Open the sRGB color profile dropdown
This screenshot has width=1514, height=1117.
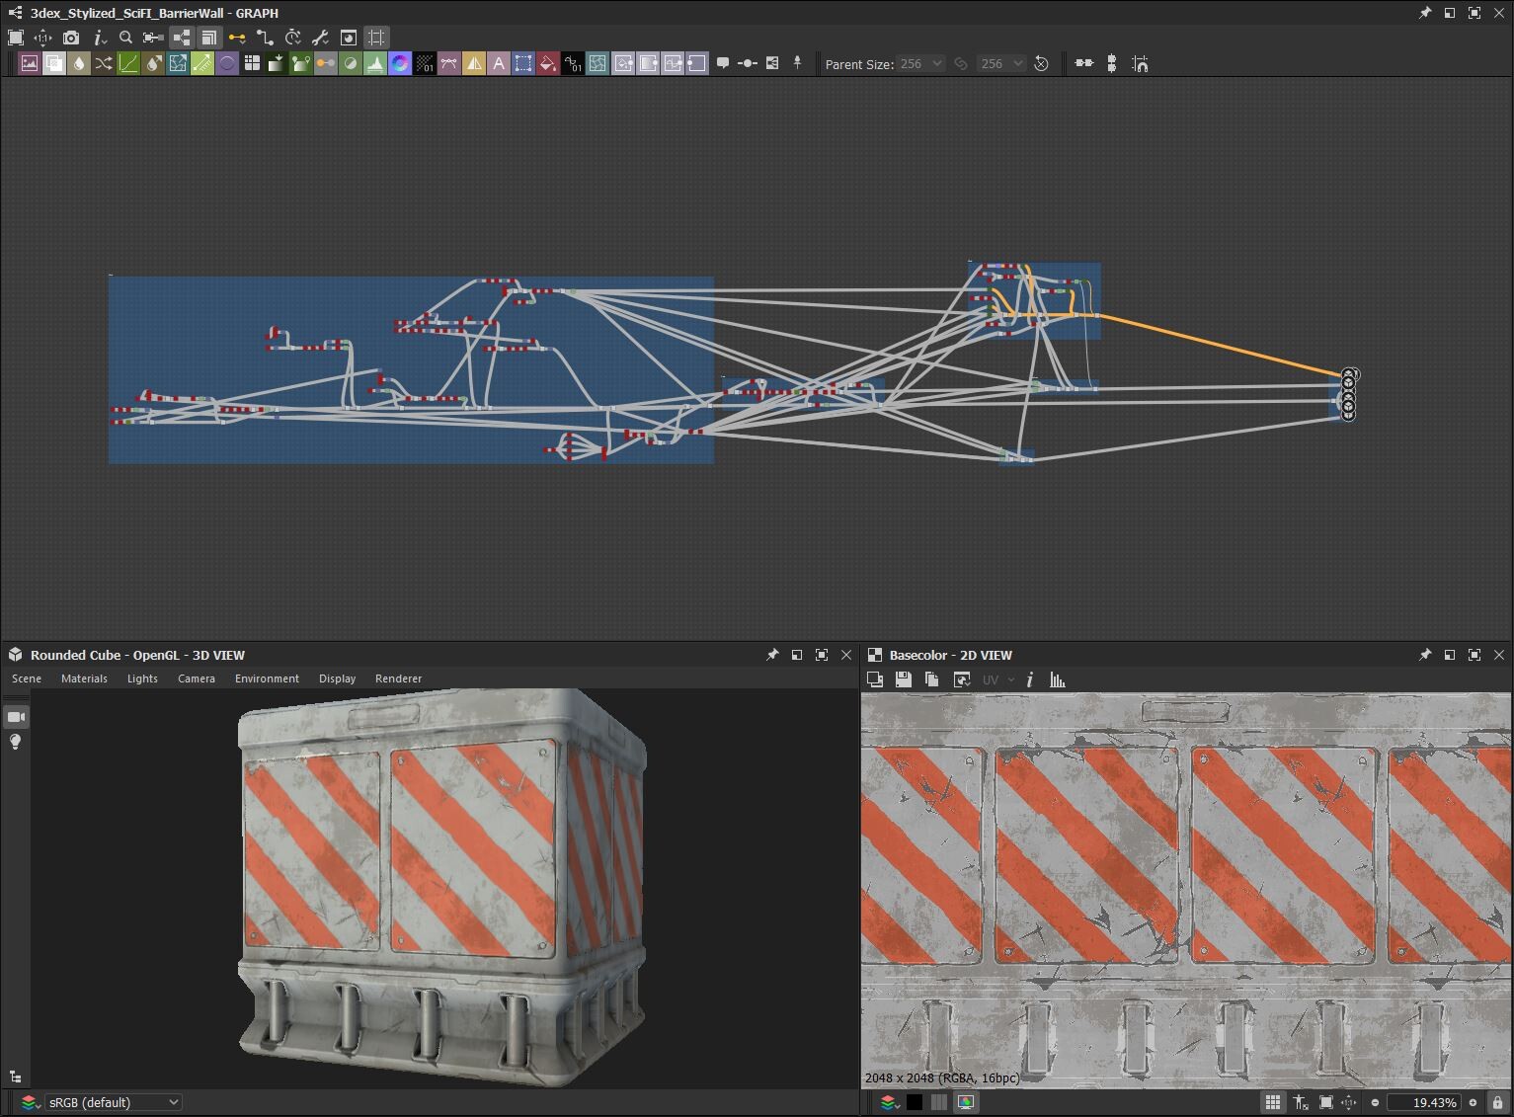coord(112,1102)
